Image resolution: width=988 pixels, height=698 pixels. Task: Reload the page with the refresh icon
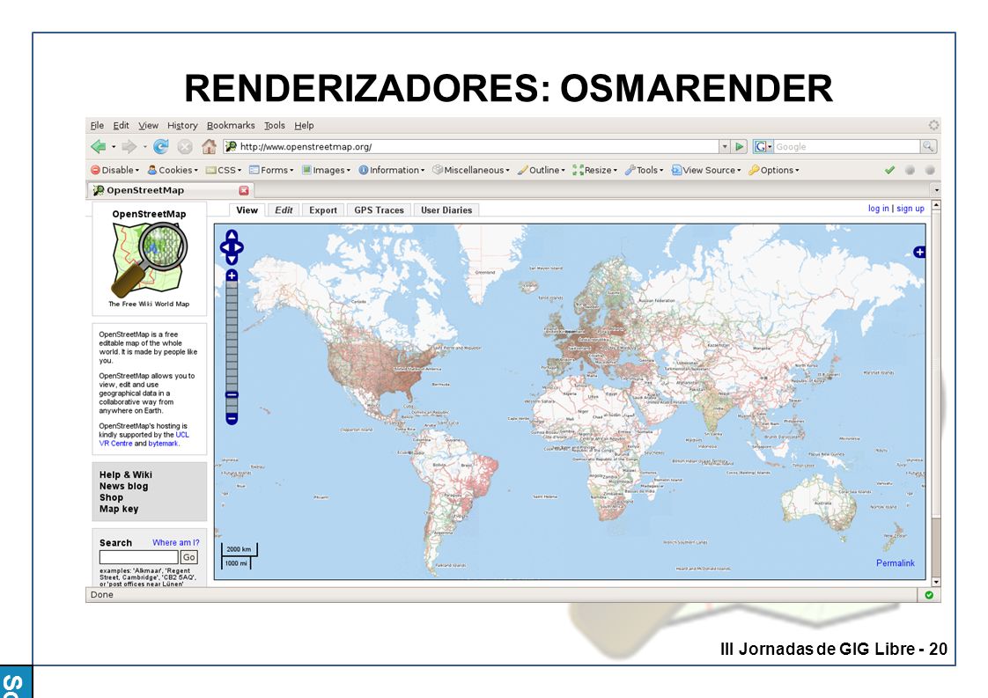[161, 147]
